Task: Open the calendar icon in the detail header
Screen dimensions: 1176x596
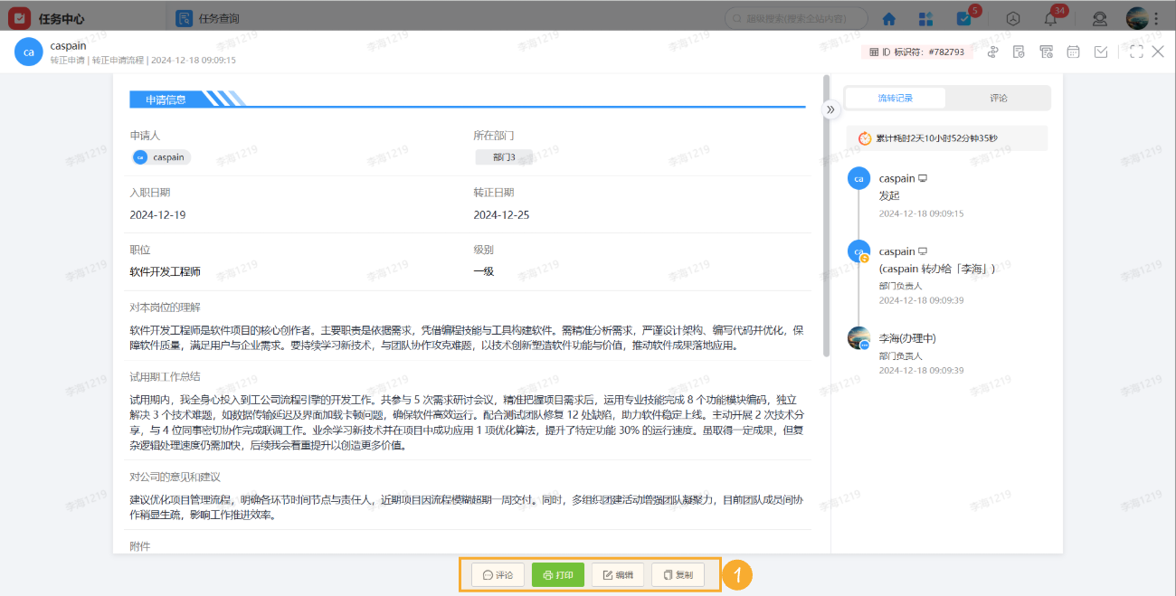Action: 1073,52
